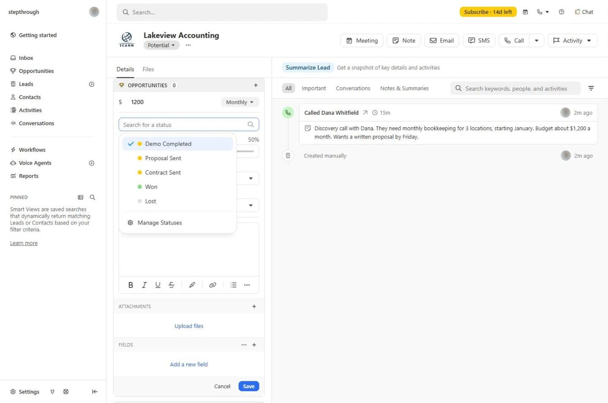Insert a bulleted list in the editor
The height and width of the screenshot is (403, 608).
(233, 285)
